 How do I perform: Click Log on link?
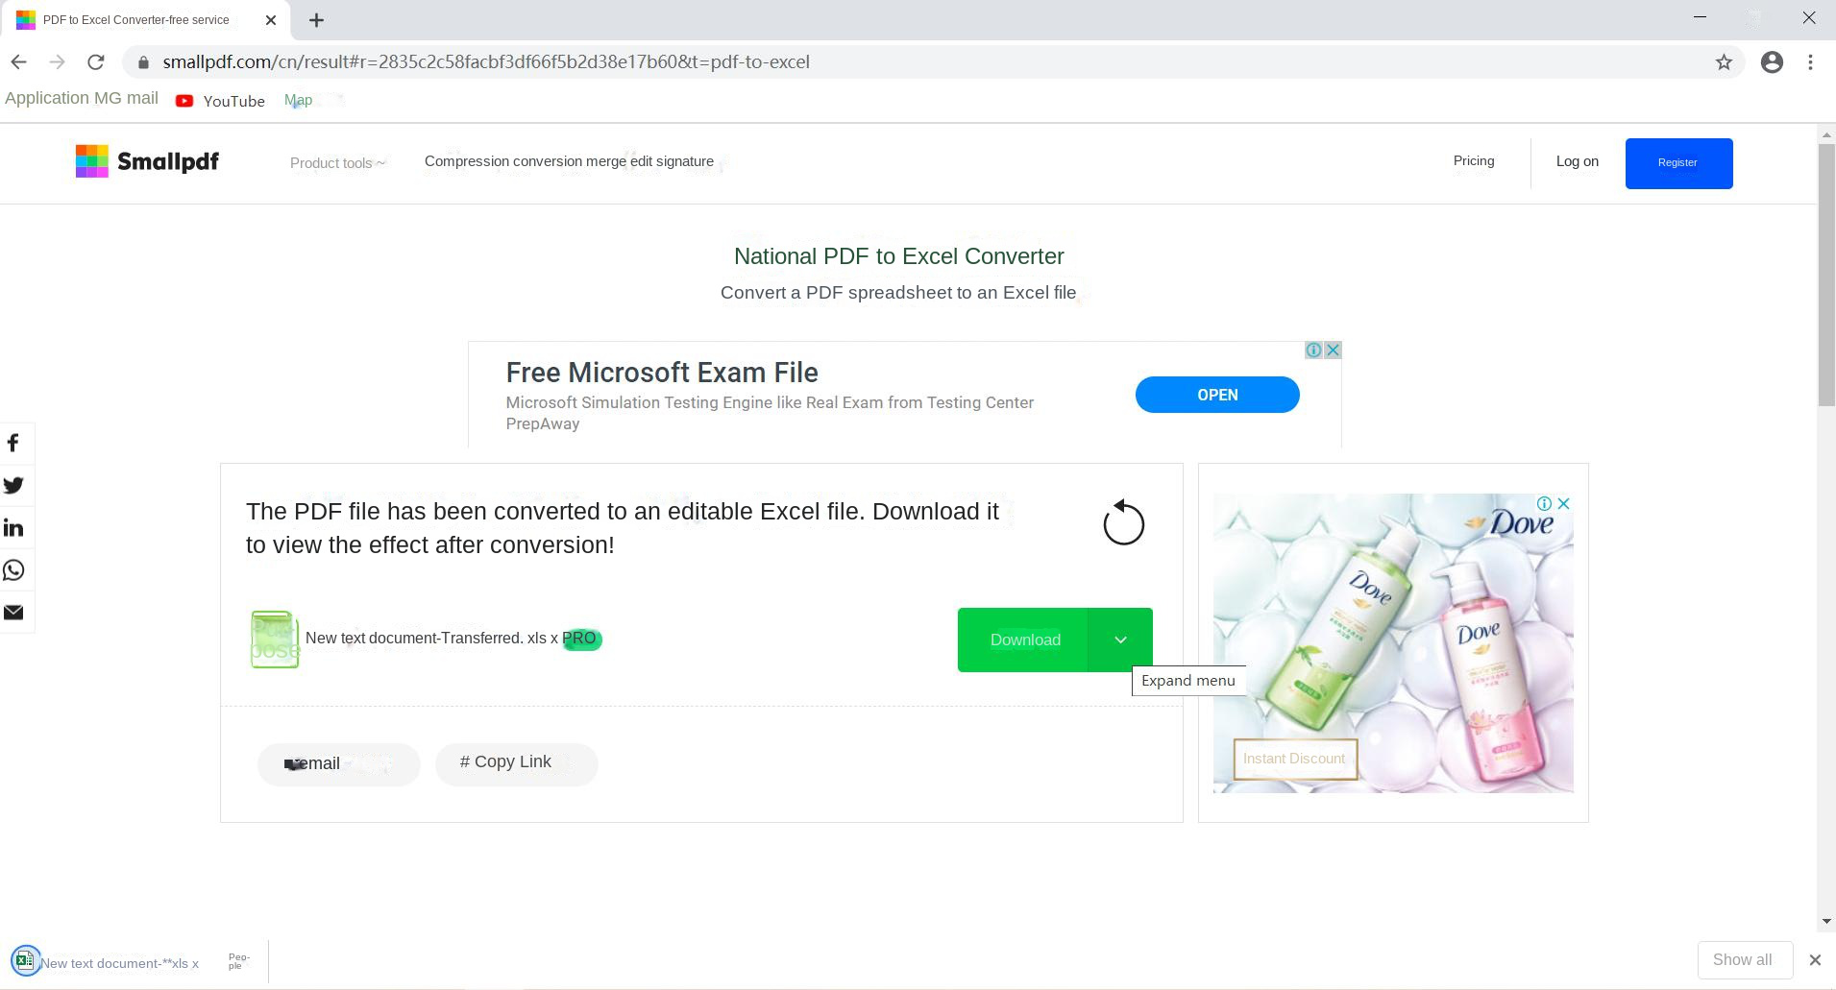pyautogui.click(x=1578, y=161)
